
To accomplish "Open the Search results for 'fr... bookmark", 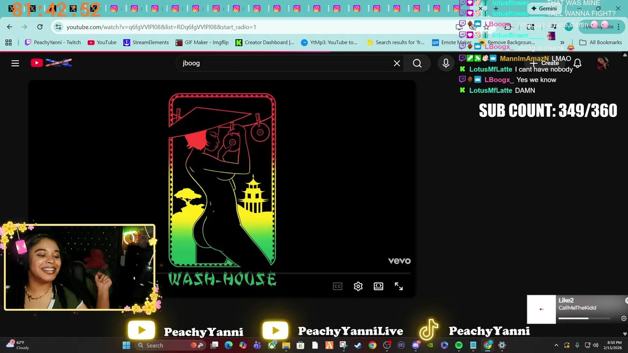I will coord(395,43).
